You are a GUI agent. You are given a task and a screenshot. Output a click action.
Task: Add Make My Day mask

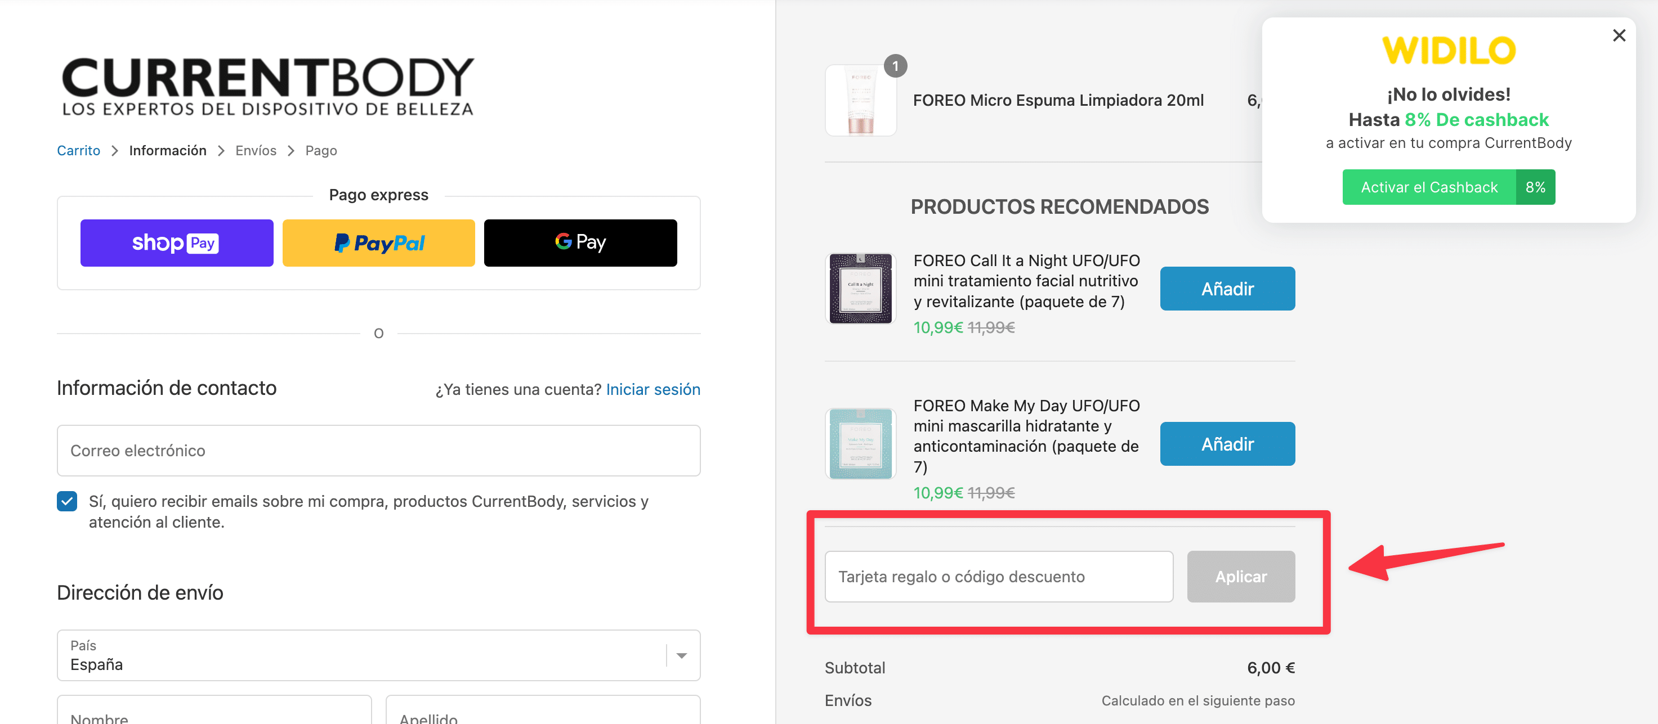[x=1227, y=444]
